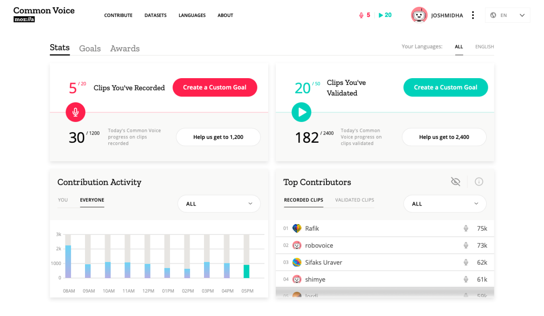Screen dimensions: 544x316
Task: Open the three-dot user menu
Action: [x=473, y=15]
